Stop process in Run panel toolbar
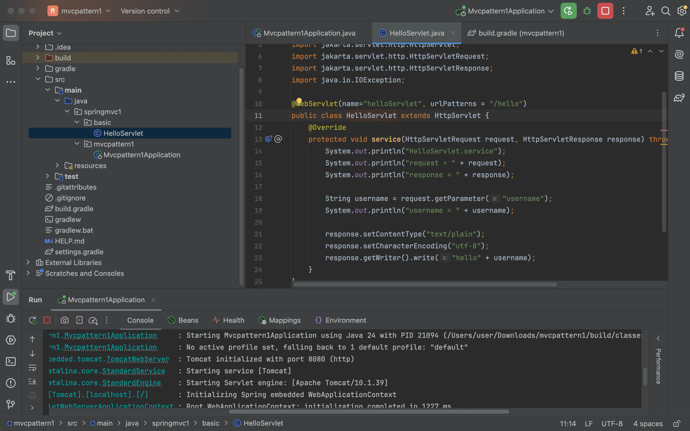Viewport: 690px width, 431px height. point(47,320)
